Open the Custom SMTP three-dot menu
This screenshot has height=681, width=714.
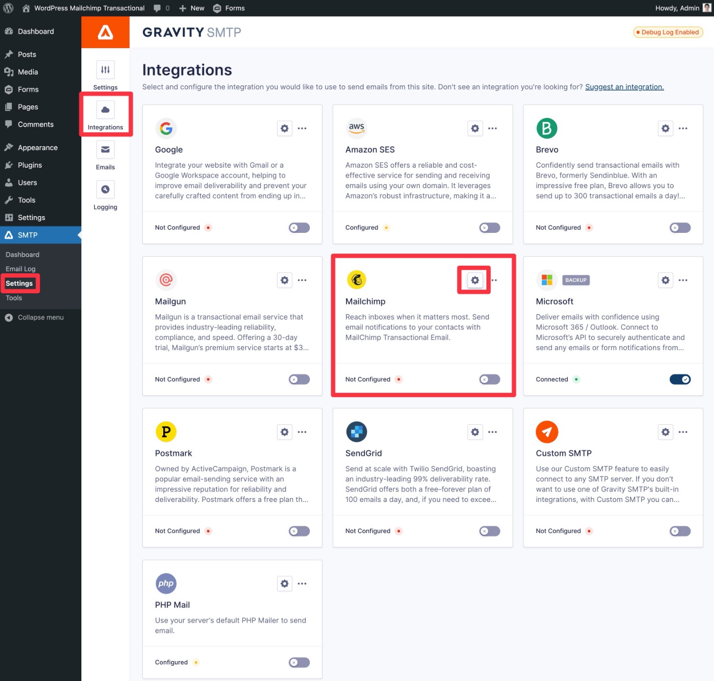(683, 432)
